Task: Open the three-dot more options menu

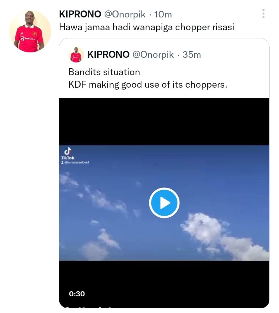Action: [263, 14]
